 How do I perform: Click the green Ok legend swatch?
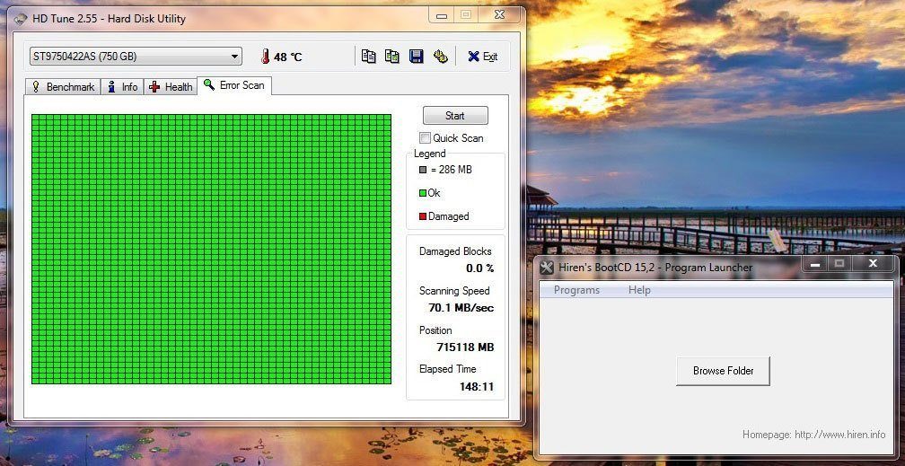[x=423, y=193]
